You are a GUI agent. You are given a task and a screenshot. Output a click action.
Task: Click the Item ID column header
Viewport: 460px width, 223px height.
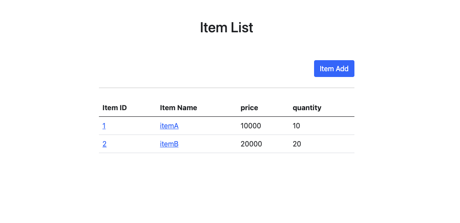click(x=114, y=108)
